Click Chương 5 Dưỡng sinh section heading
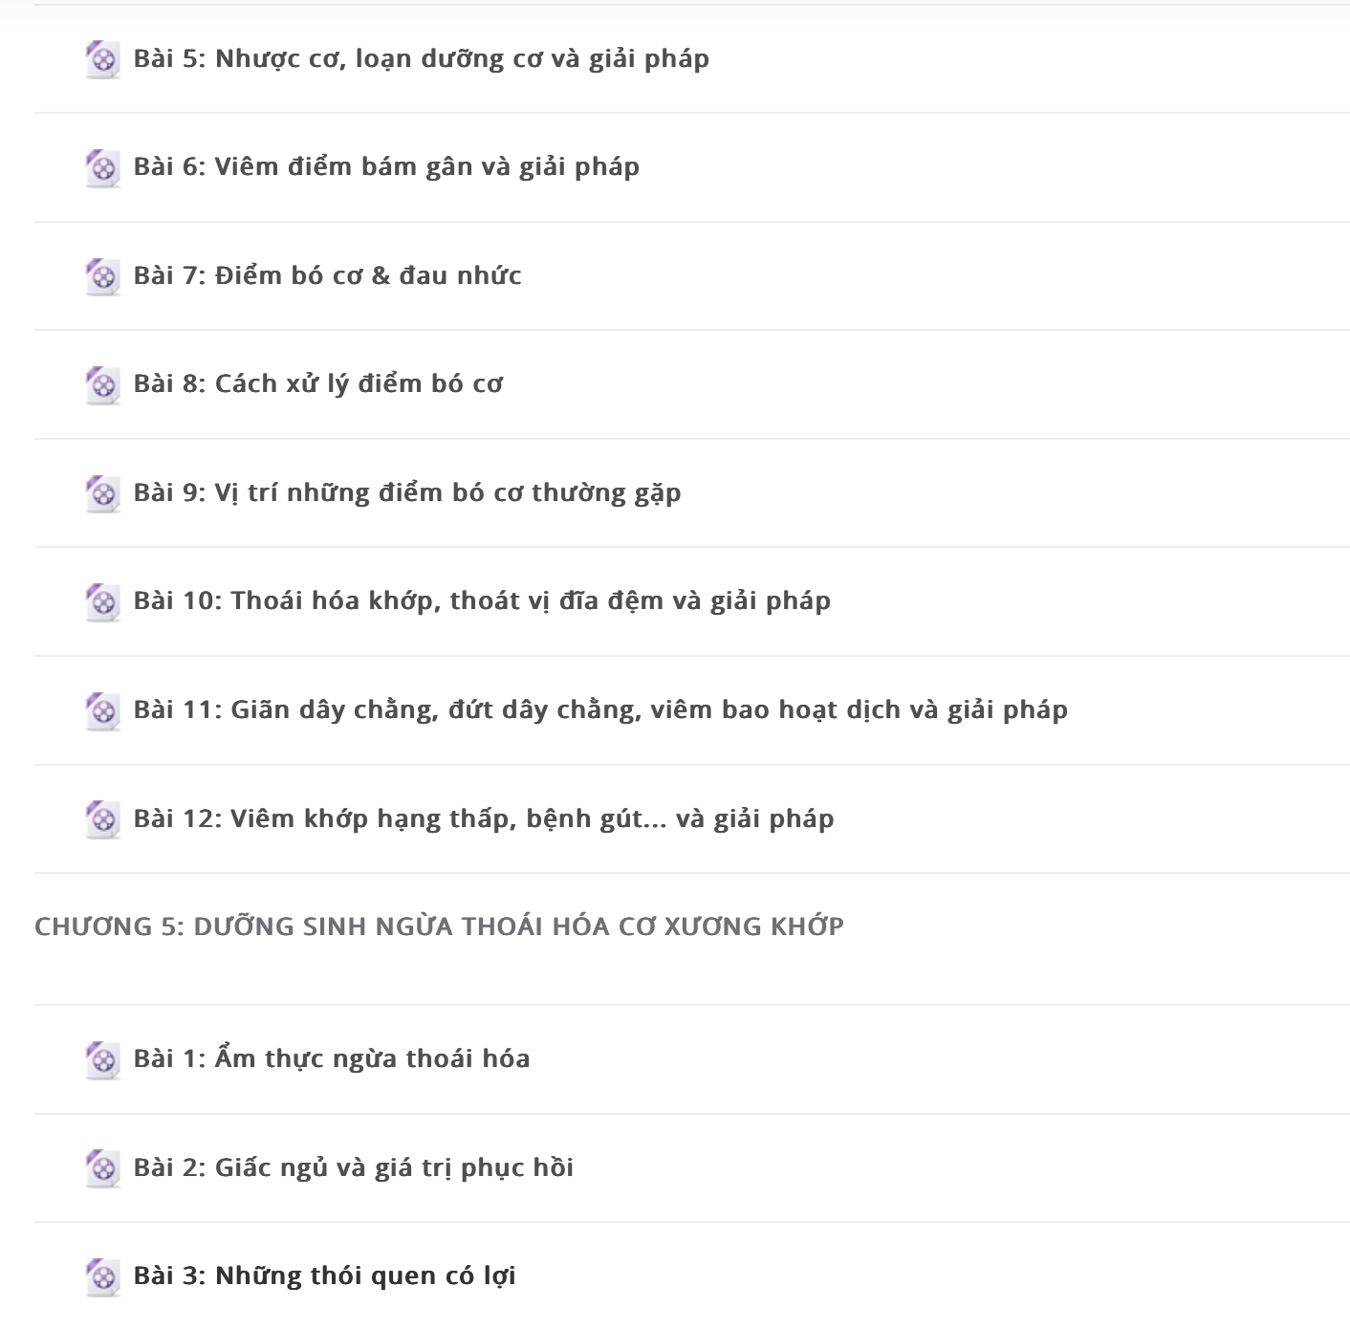 click(x=439, y=926)
